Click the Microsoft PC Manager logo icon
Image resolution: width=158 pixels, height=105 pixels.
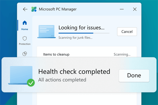pyautogui.click(x=34, y=9)
